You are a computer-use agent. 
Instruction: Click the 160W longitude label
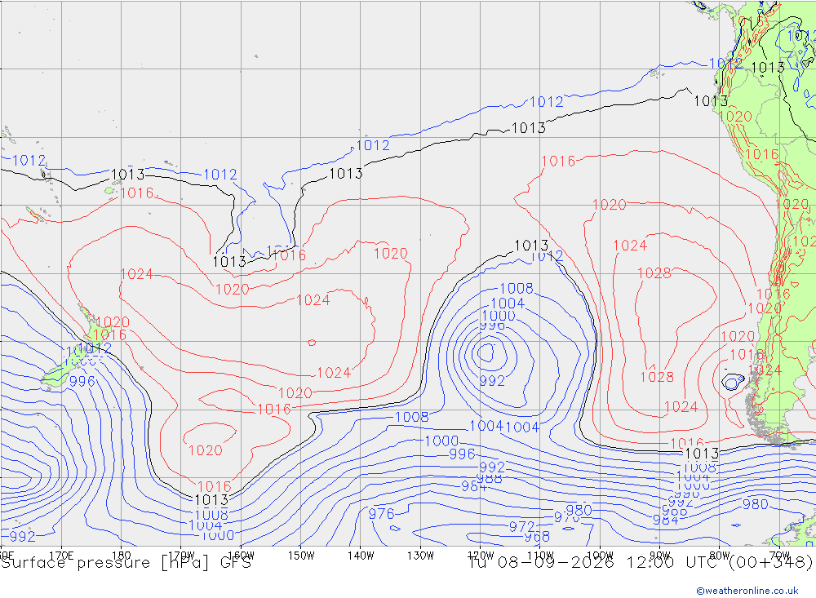pyautogui.click(x=241, y=556)
